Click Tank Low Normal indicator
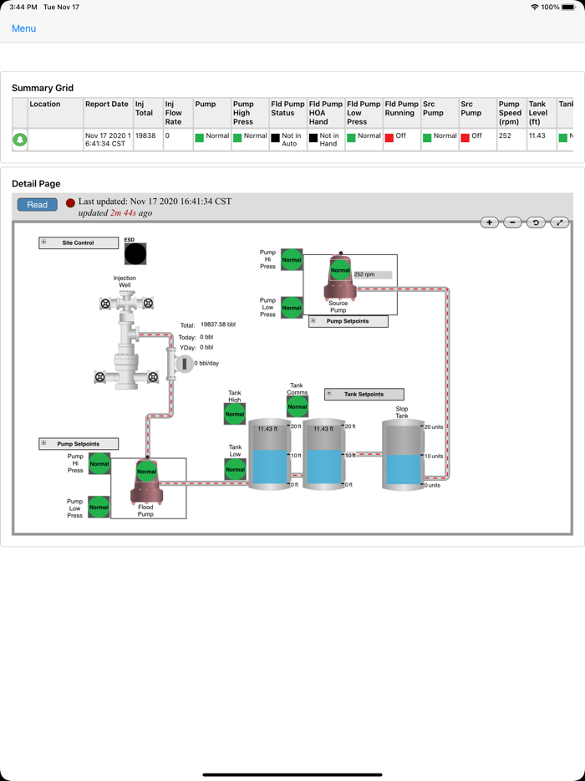This screenshot has width=585, height=781. point(235,469)
